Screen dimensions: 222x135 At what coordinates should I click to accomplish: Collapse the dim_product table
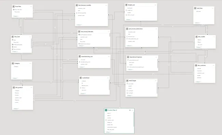16,109
